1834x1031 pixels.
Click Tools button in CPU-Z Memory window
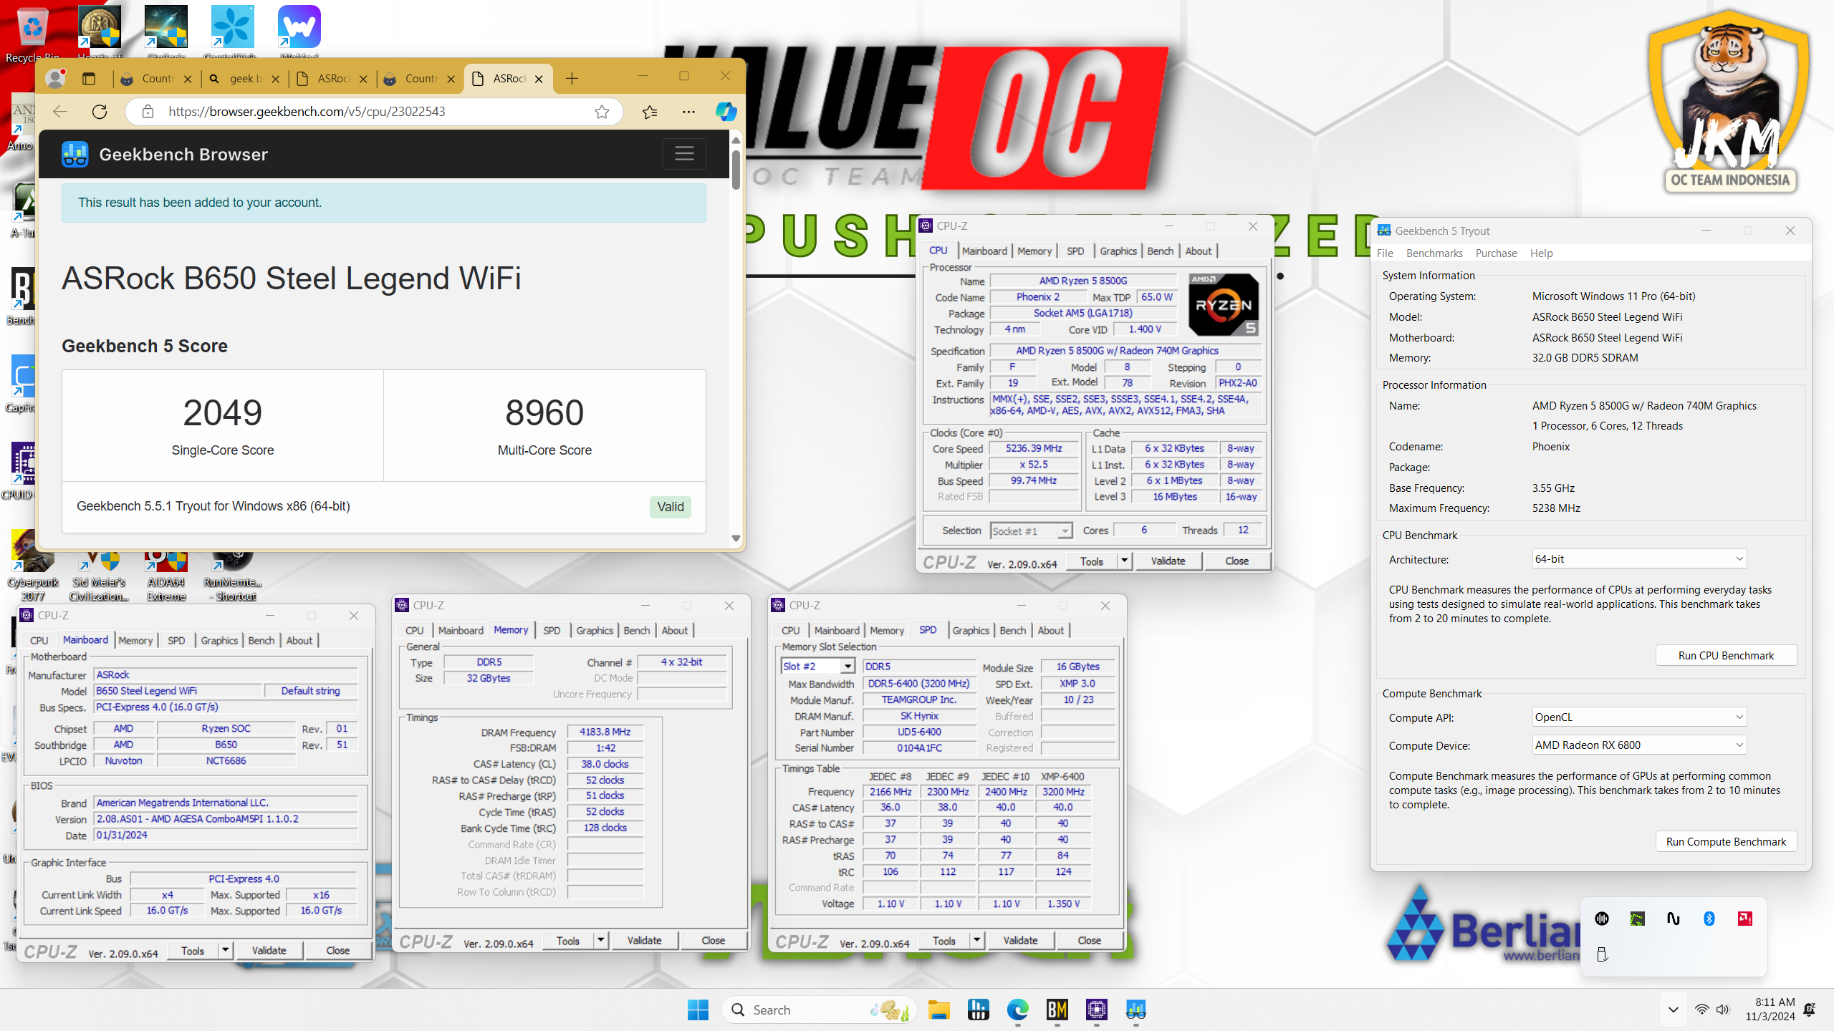[567, 941]
